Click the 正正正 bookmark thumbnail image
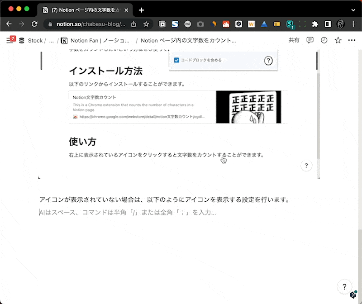 (x=248, y=107)
